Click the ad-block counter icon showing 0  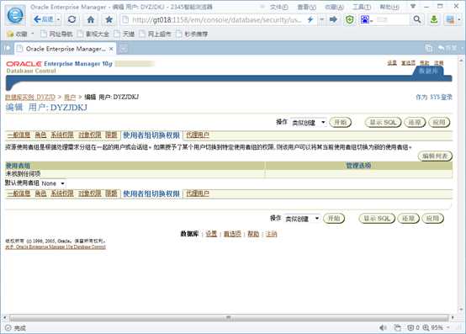point(413,327)
